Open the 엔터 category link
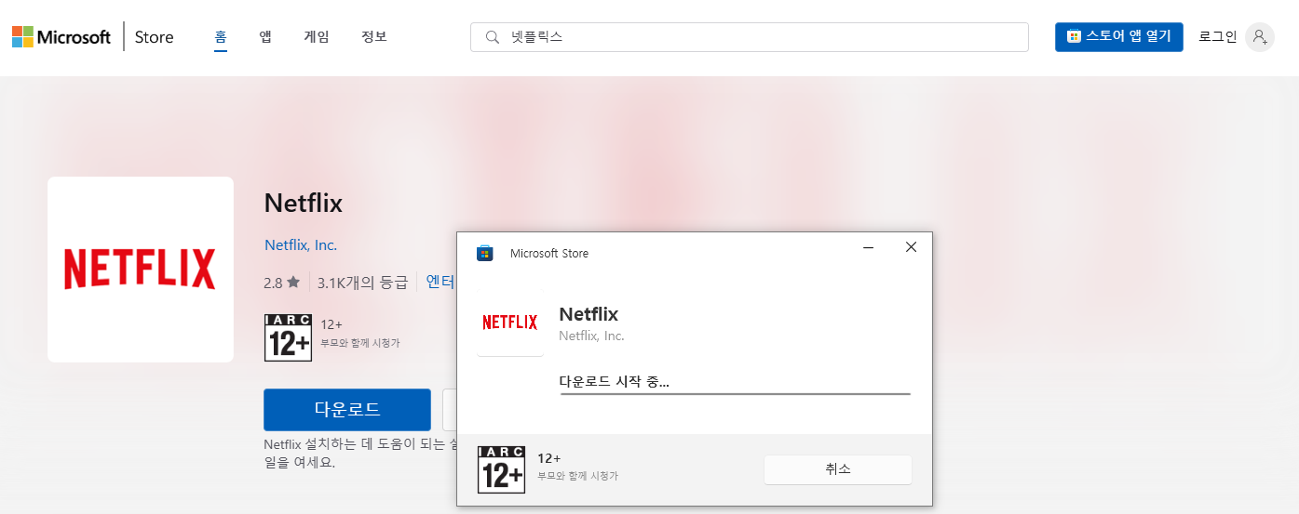The height and width of the screenshot is (514, 1299). 440,281
